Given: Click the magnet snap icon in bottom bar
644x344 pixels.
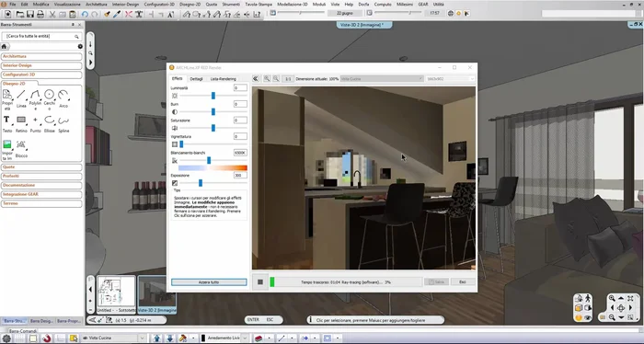Looking at the screenshot, I should pyautogui.click(x=46, y=338).
